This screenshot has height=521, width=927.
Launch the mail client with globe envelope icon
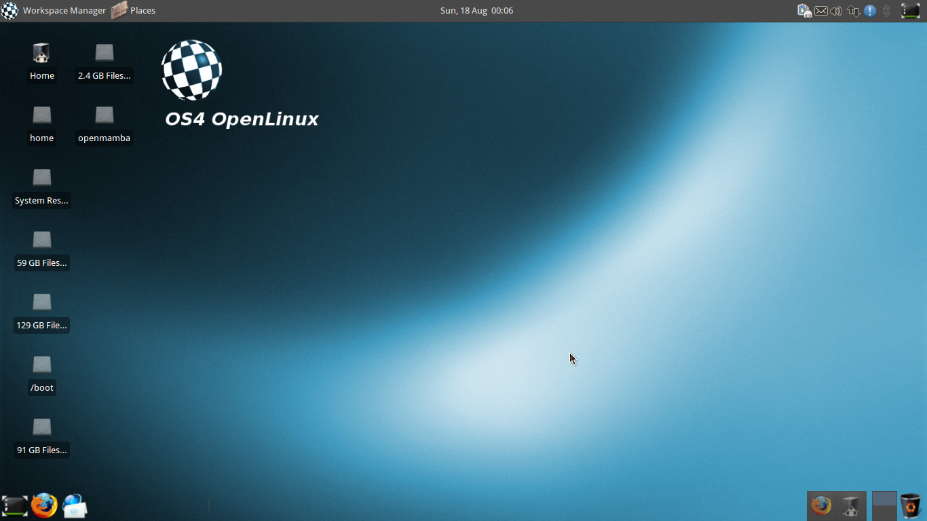(74, 506)
